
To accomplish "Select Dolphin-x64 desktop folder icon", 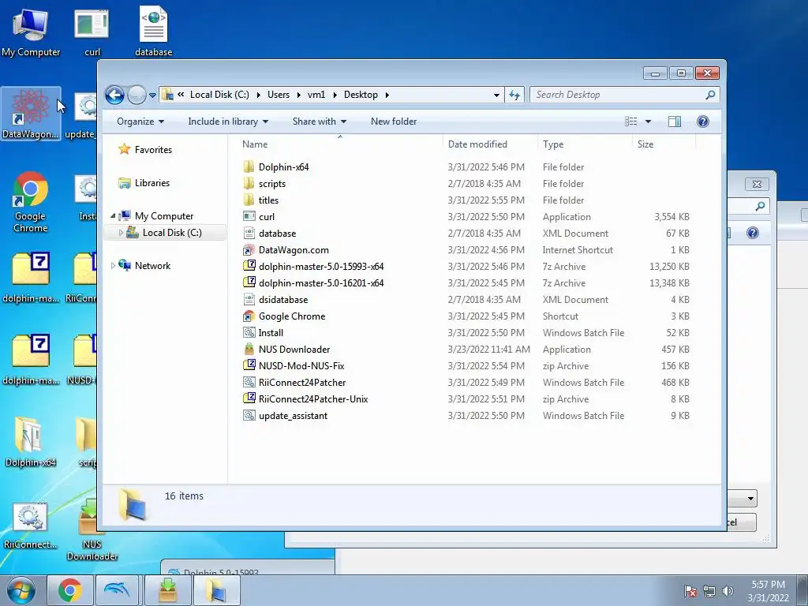I will click(x=31, y=442).
